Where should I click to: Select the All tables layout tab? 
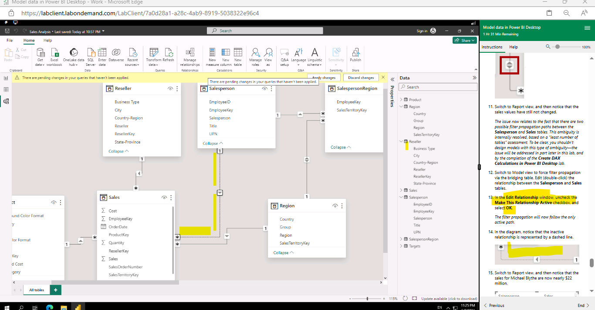[x=37, y=290]
